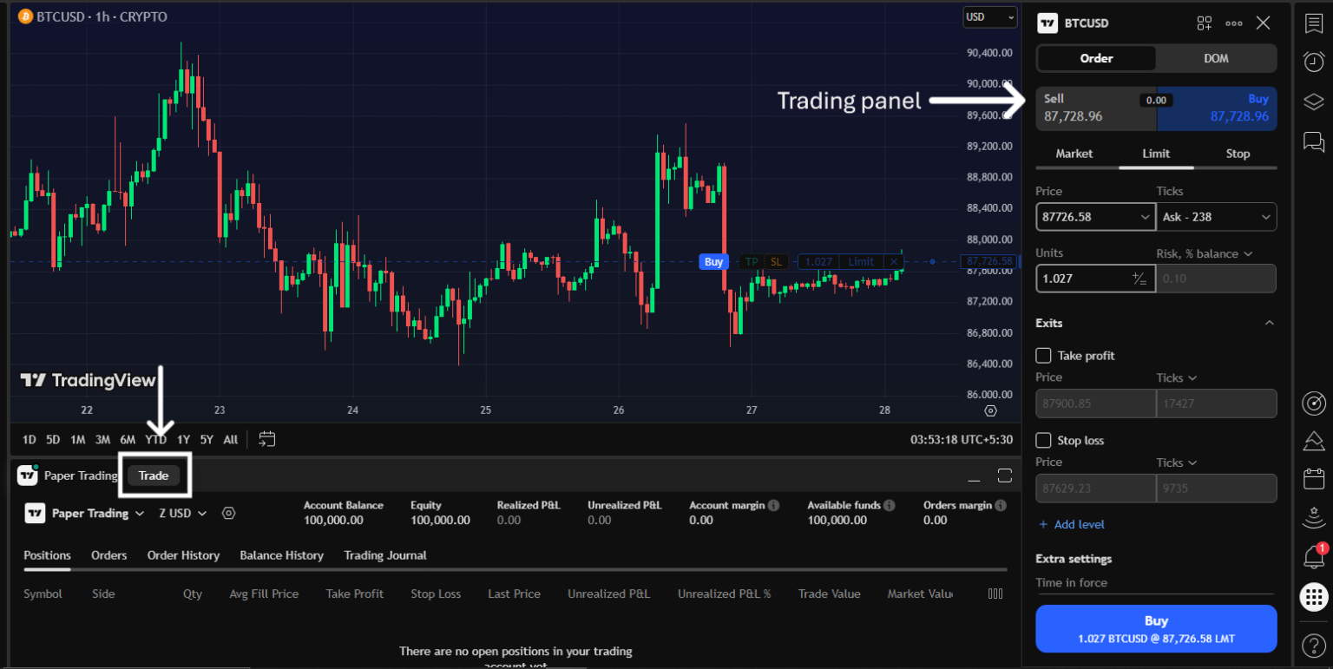Open the Ticks dropdown showing Ask - 238
1333x669 pixels.
click(x=1216, y=216)
